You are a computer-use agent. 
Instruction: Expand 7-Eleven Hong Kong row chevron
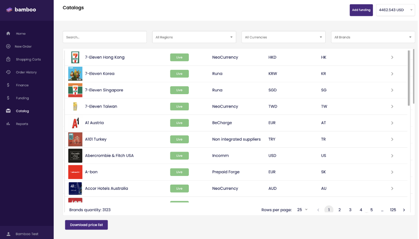392,57
